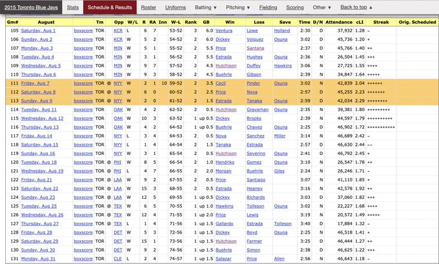Open the Gallardo win link

click(x=224, y=224)
